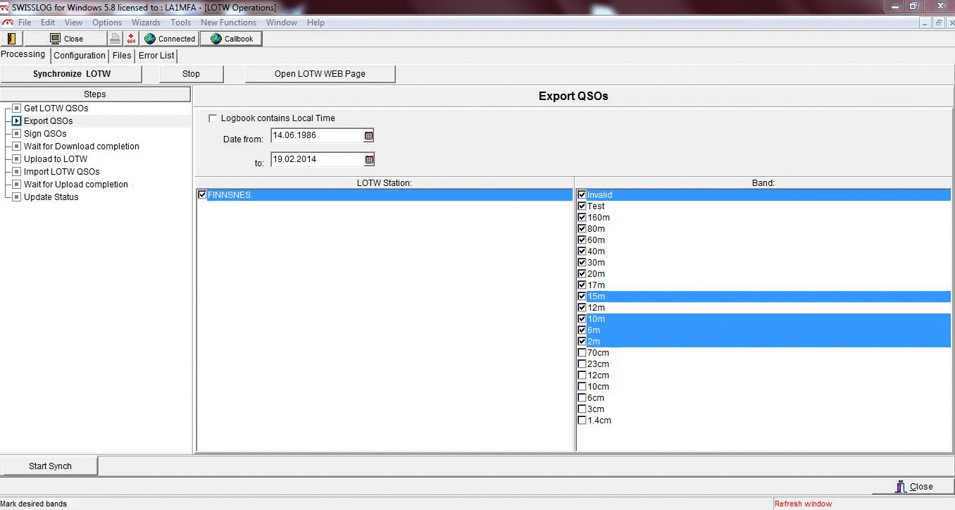Check the 12cm band checkbox
Screen dimensions: 955x510
[582, 375]
